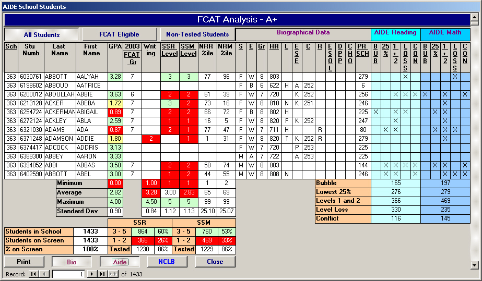Advance to the next record
The width and height of the screenshot is (482, 281).
pyautogui.click(x=92, y=274)
